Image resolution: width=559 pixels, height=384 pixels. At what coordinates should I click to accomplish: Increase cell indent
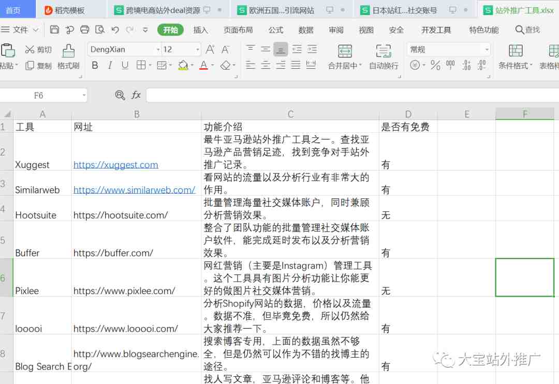point(312,49)
